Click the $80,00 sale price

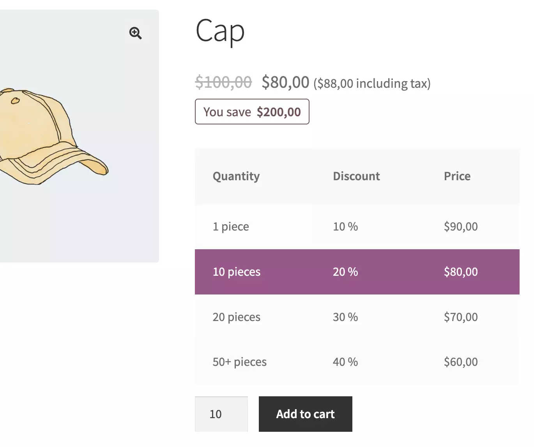click(285, 82)
